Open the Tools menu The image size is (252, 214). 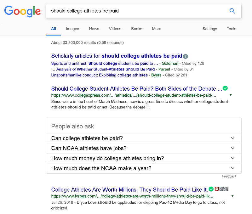(x=231, y=29)
